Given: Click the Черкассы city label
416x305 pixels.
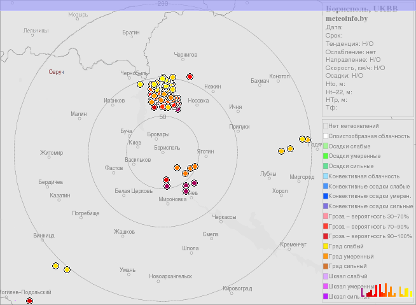Looking at the screenshot, I should tap(224, 217).
